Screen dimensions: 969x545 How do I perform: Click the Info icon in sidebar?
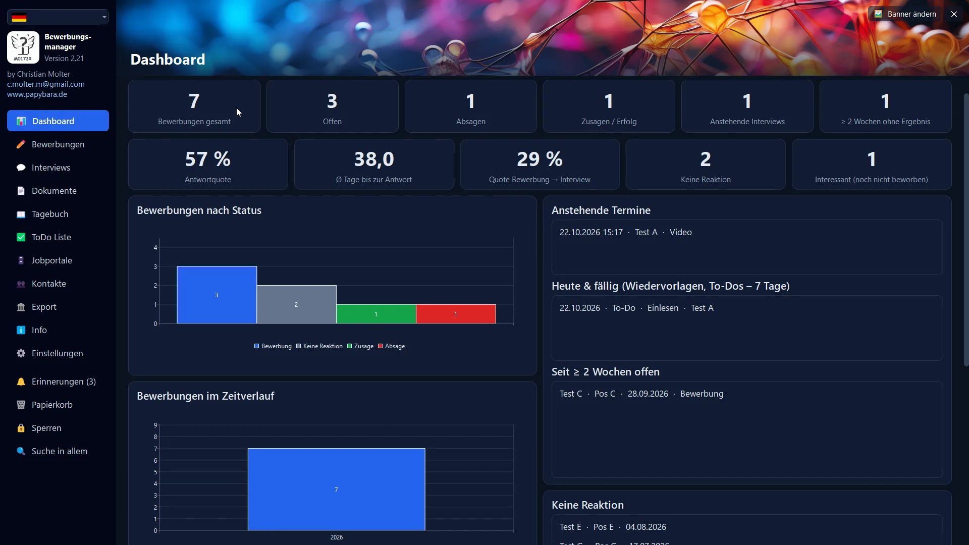21,330
